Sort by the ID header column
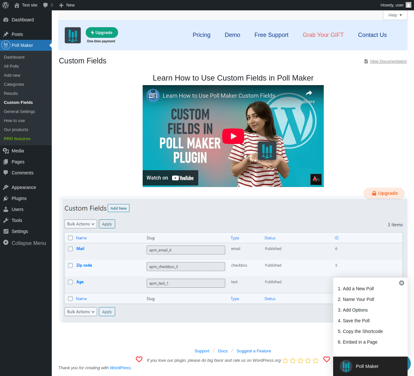This screenshot has width=414, height=376. pos(337,238)
